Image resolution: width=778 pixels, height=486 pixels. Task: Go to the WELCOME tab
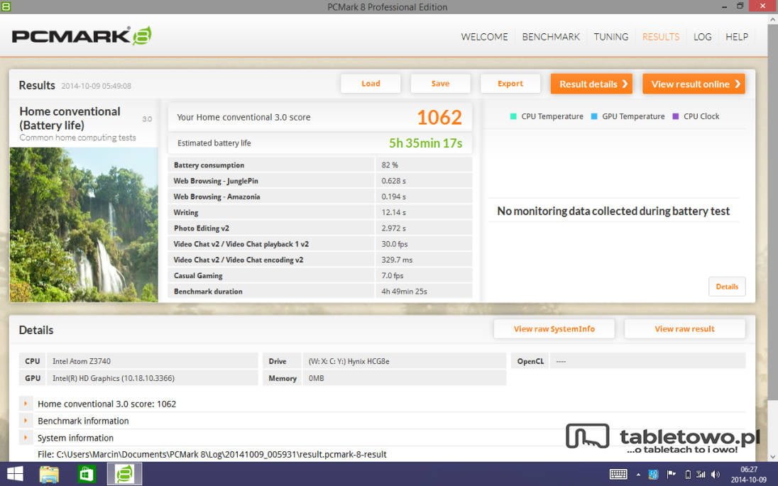(x=484, y=37)
